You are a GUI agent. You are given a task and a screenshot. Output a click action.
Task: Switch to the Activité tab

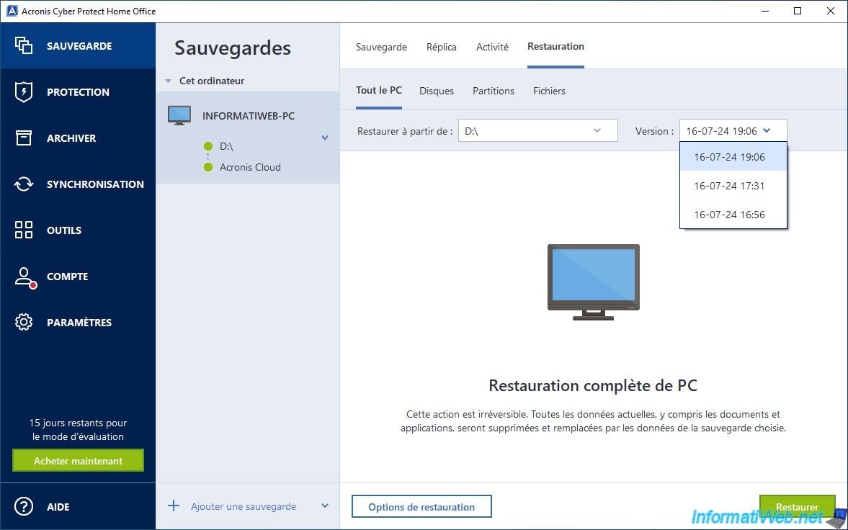[492, 47]
